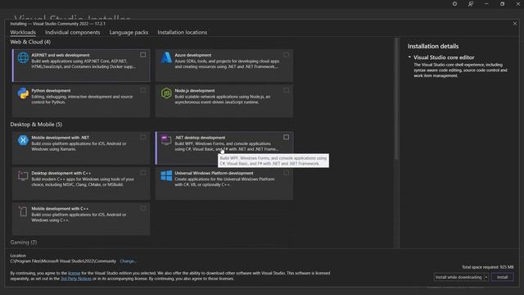Click the workloads list vertical scrollbar
Image resolution: width=524 pixels, height=295 pixels.
(396, 98)
